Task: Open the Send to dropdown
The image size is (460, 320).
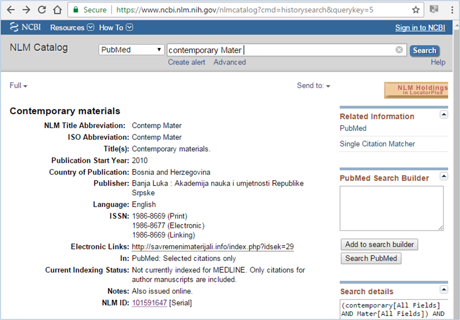Action: coord(314,86)
